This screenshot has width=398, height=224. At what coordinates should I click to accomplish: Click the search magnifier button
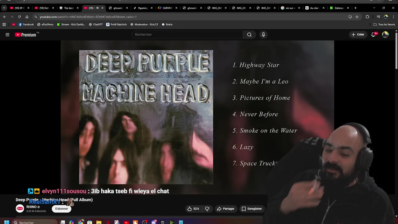249,35
